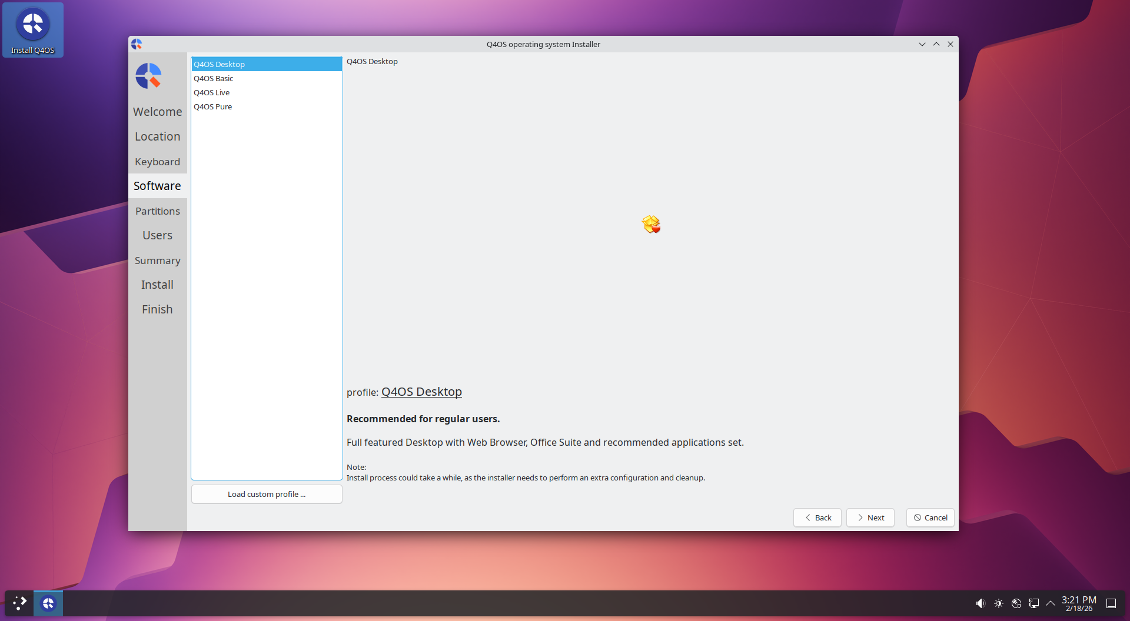The height and width of the screenshot is (621, 1130).
Task: Click the Q4OS Desktop heading above preview
Action: [x=372, y=61]
